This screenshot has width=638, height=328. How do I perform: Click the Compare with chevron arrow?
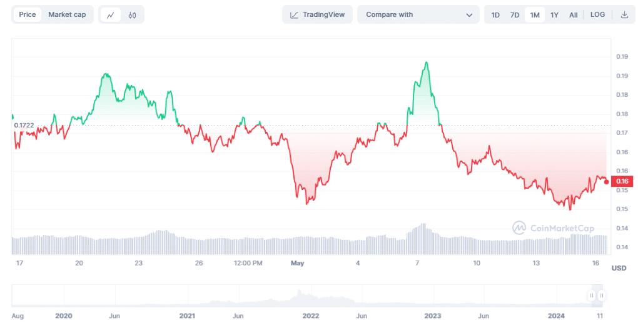pyautogui.click(x=469, y=14)
